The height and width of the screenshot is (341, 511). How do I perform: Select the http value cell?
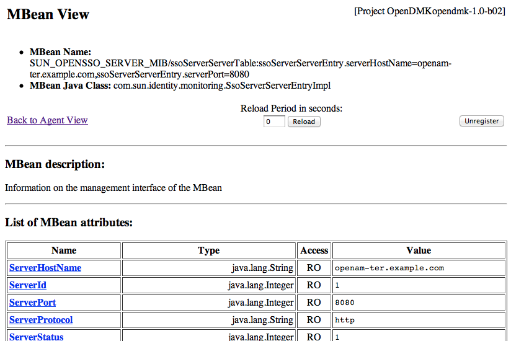click(419, 320)
